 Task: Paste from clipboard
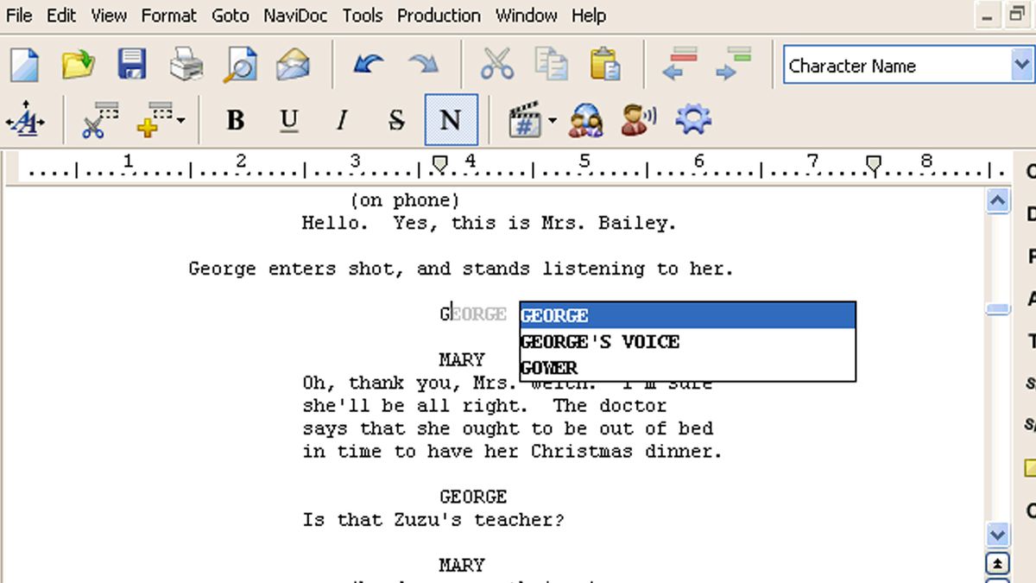click(x=605, y=64)
